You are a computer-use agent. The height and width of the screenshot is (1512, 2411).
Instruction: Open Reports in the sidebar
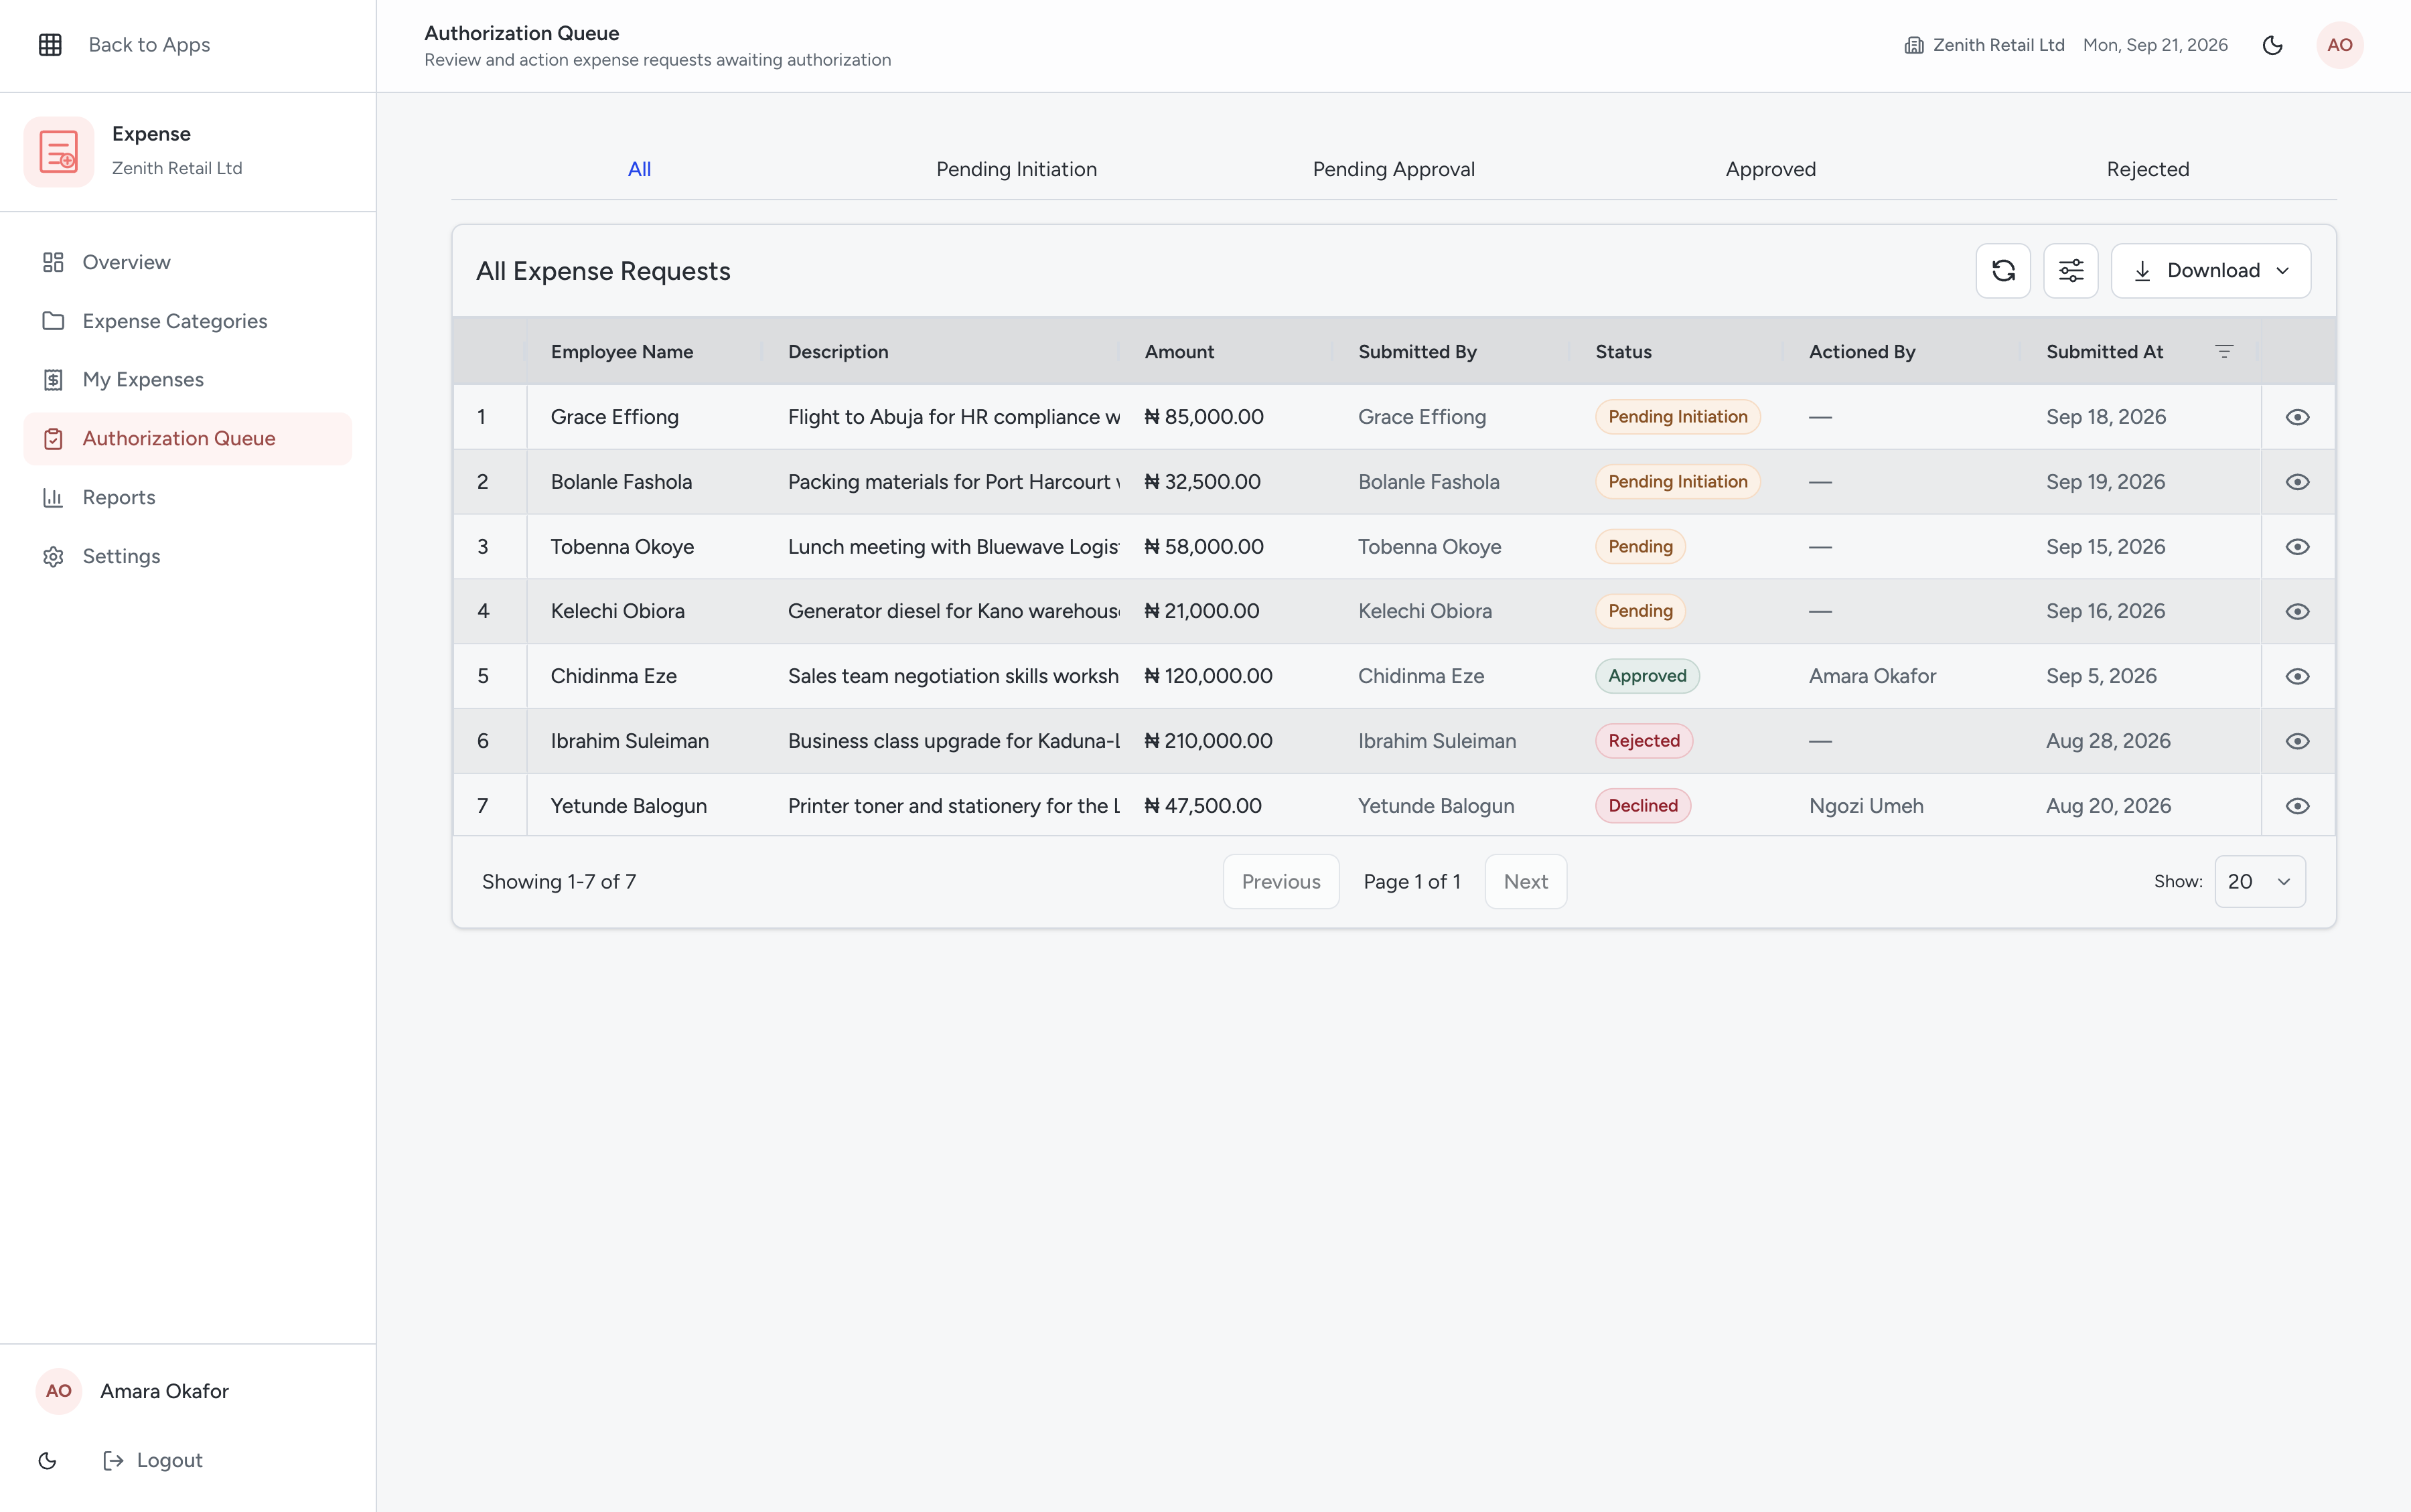pyautogui.click(x=188, y=497)
